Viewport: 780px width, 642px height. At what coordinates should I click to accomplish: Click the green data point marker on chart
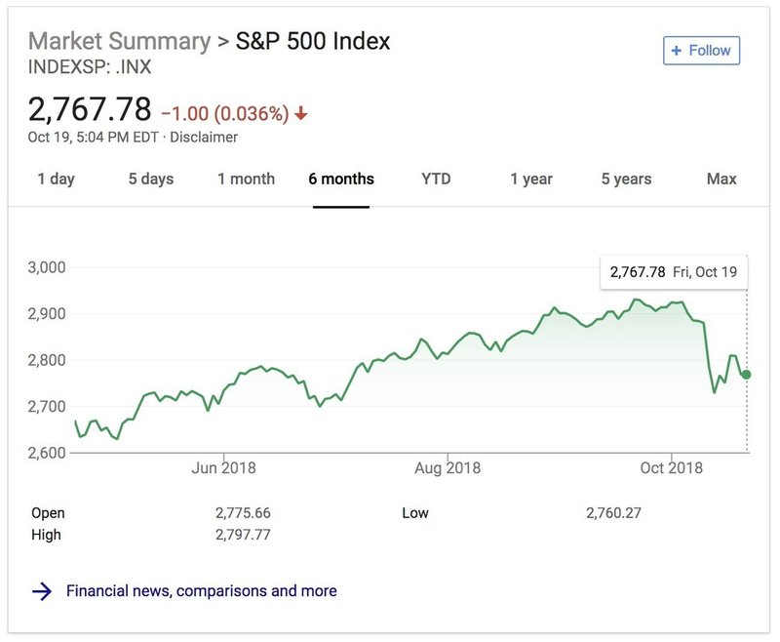coord(746,375)
